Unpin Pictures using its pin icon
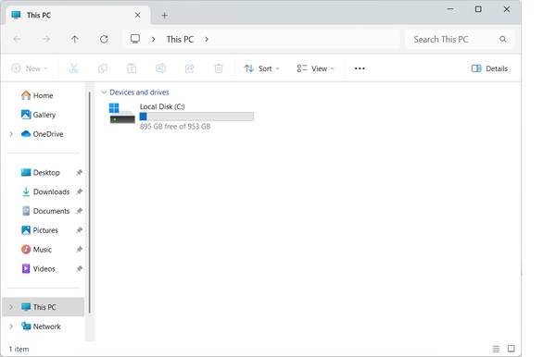Viewport: 556px width, 357px height. tap(79, 230)
